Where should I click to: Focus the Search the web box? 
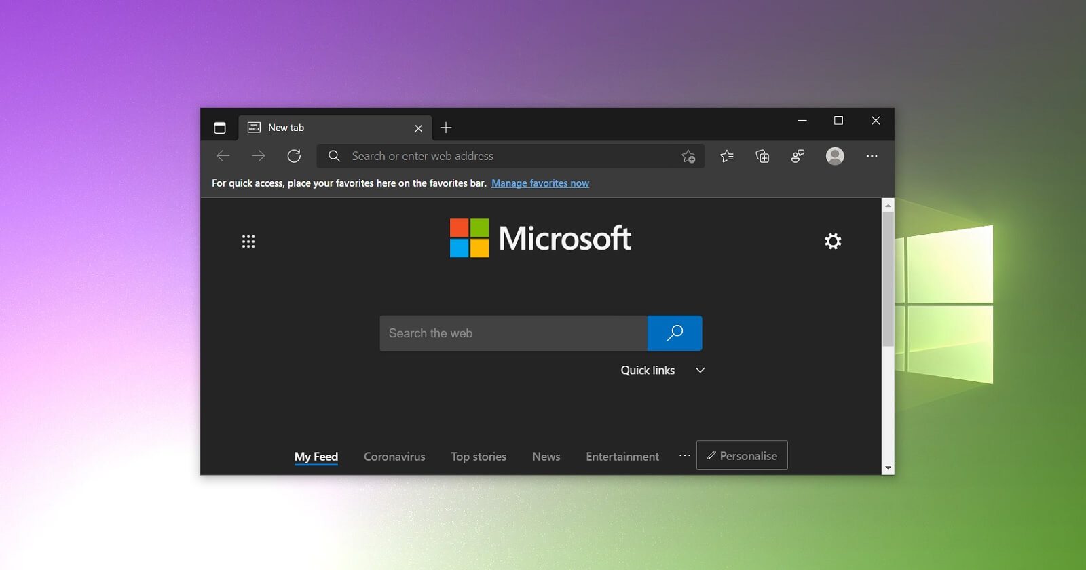(x=514, y=333)
